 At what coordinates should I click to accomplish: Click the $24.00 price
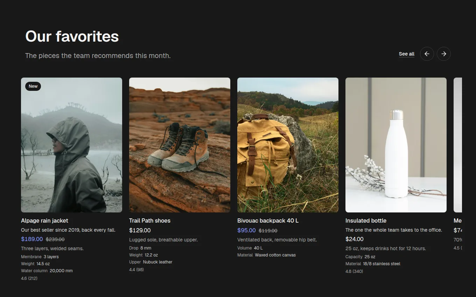[355, 239]
